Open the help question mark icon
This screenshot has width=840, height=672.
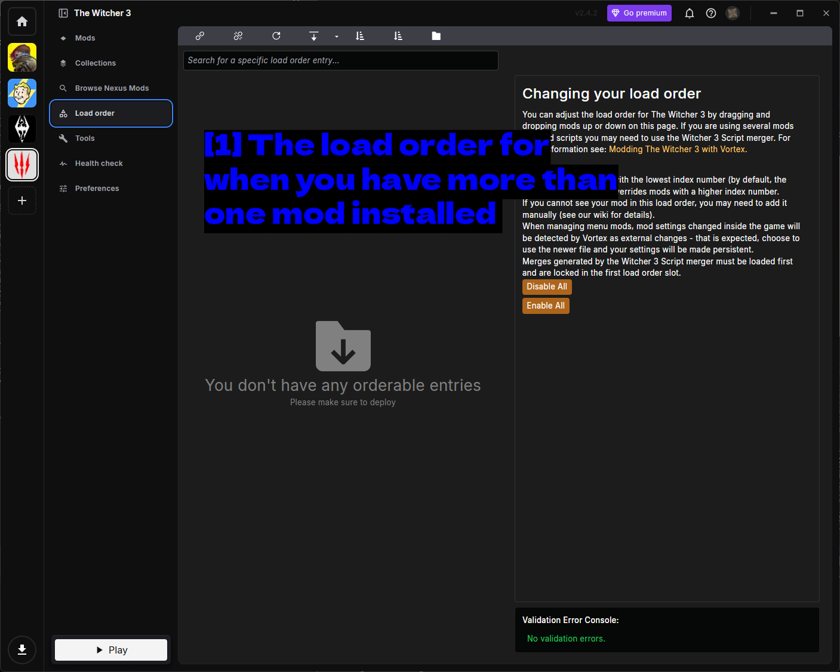(x=711, y=13)
